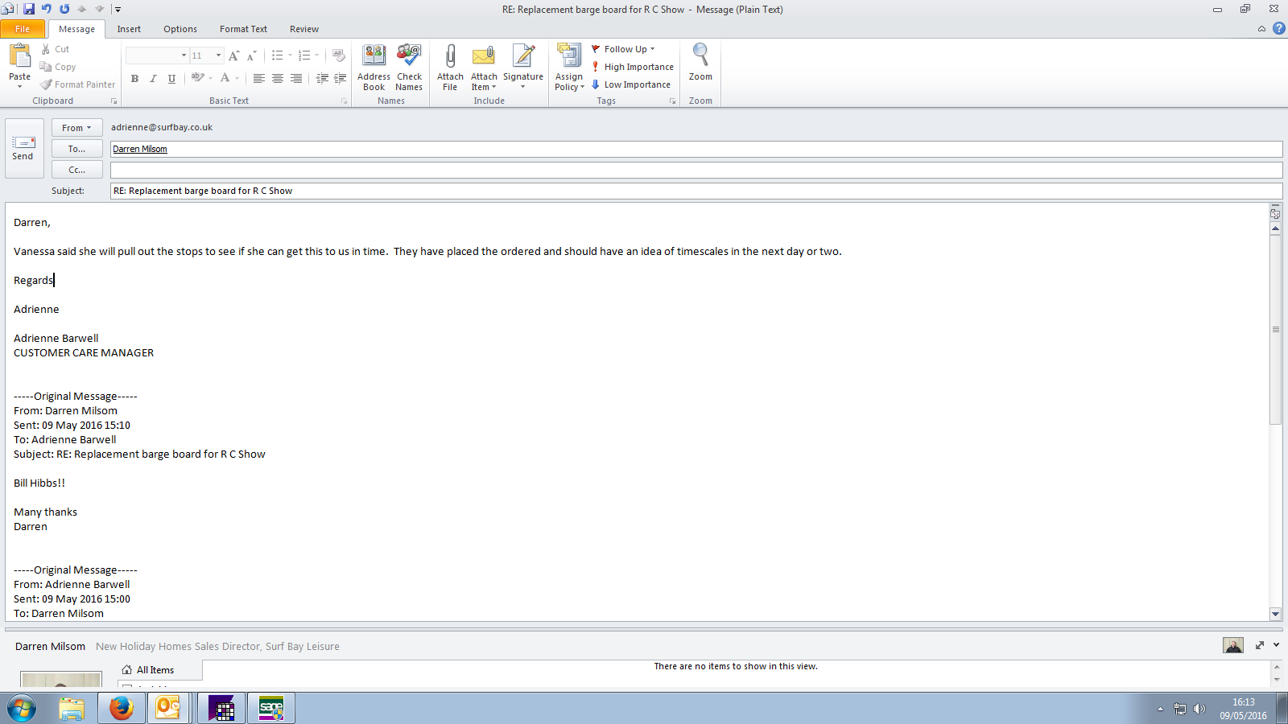Open the File tab
The height and width of the screenshot is (724, 1288).
click(23, 29)
